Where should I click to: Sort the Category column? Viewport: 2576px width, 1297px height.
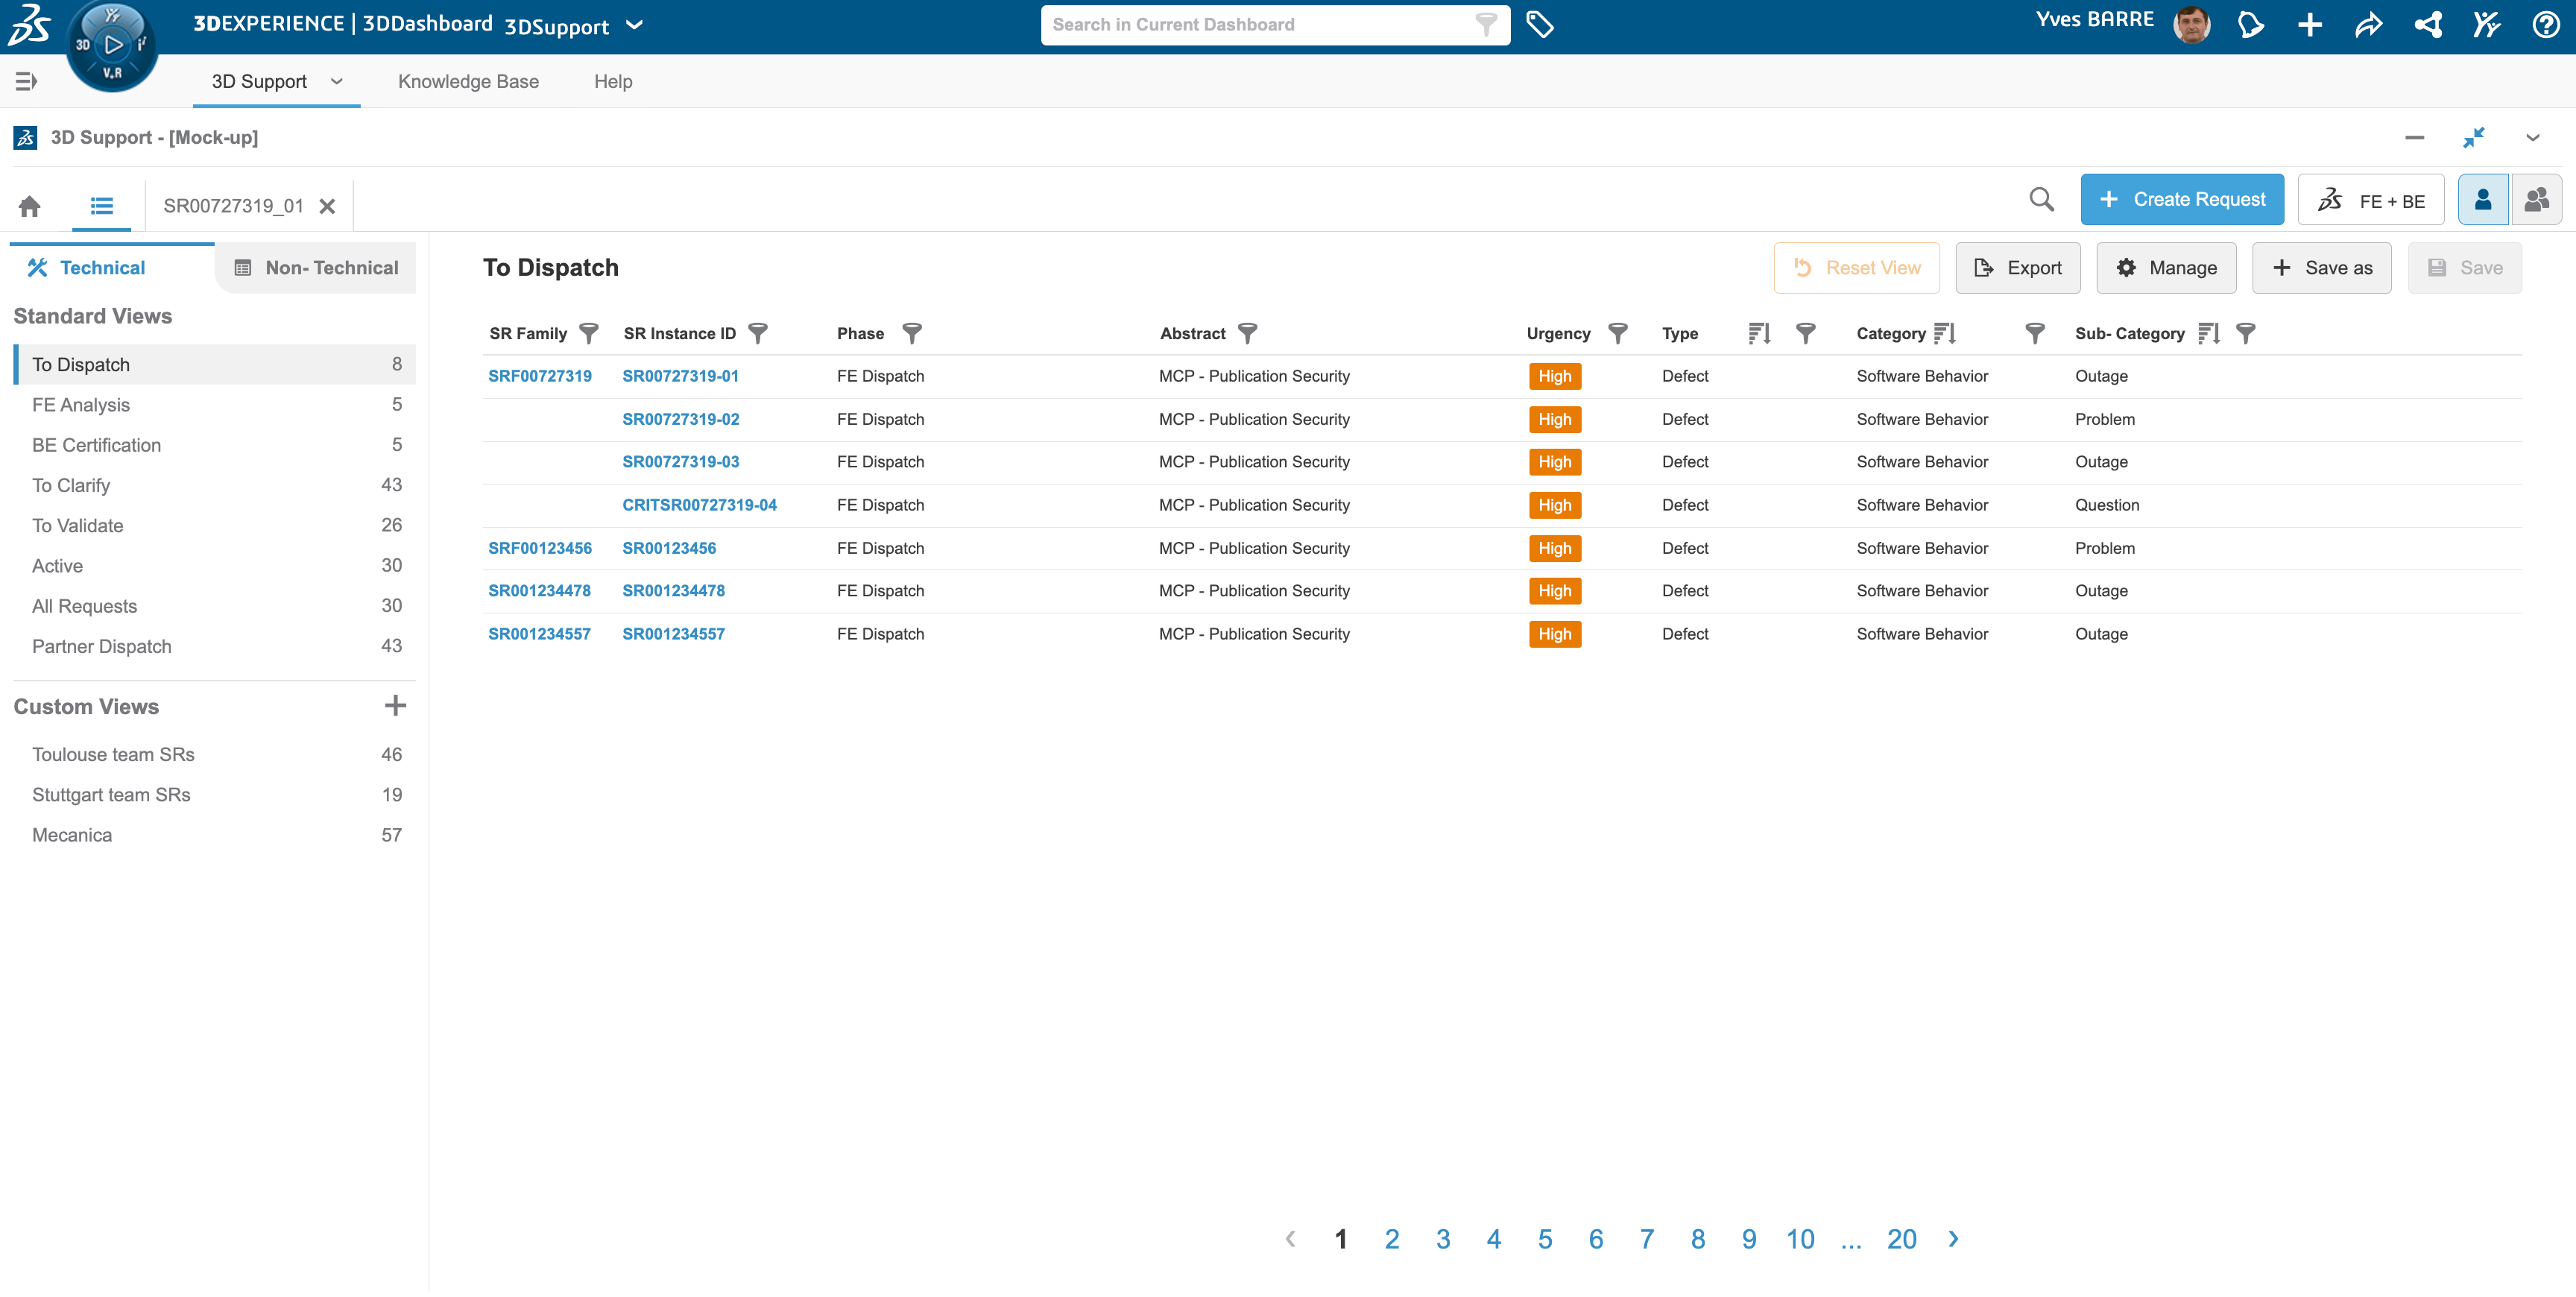pos(1944,333)
